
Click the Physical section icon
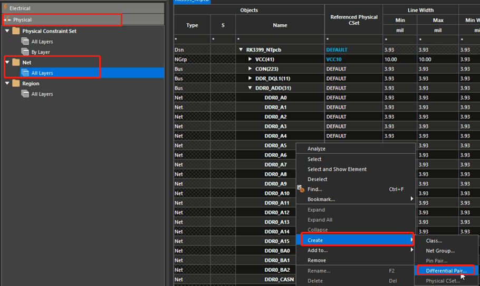tap(7, 20)
